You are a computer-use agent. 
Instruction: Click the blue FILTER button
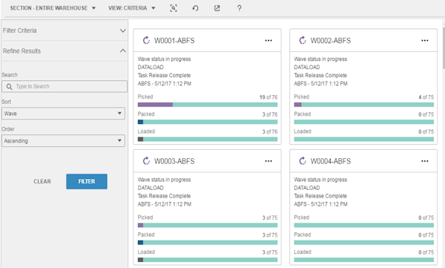(x=87, y=181)
